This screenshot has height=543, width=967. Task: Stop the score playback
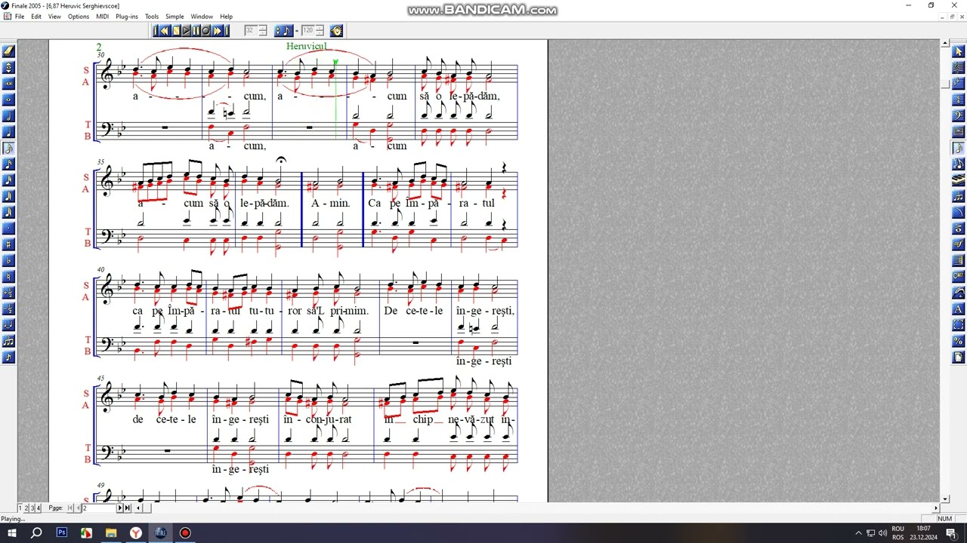[177, 31]
